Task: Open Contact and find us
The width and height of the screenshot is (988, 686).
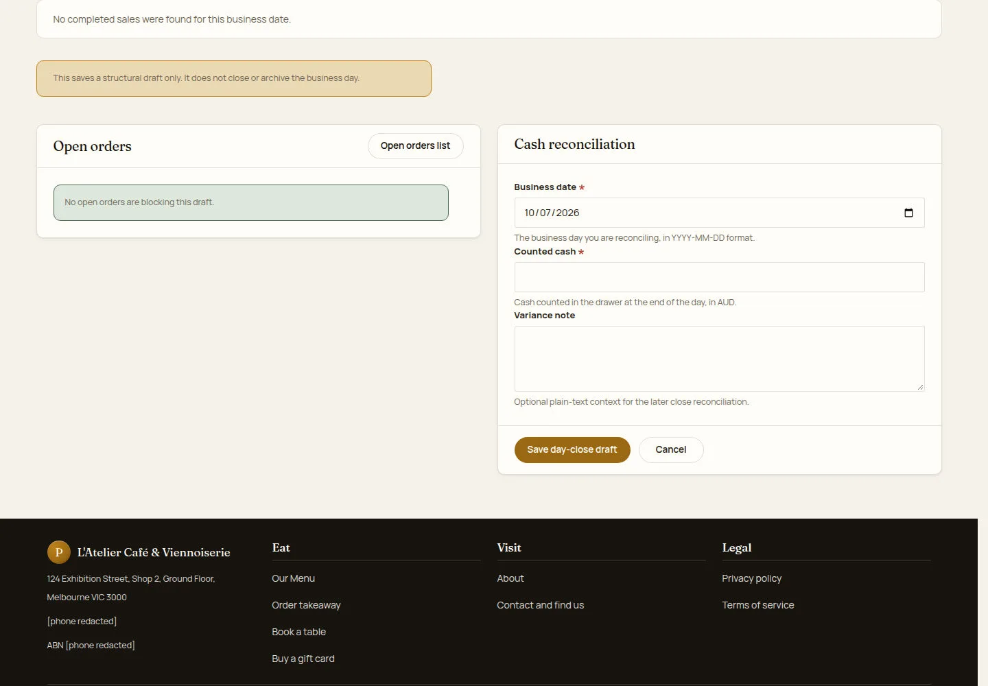Action: [540, 605]
